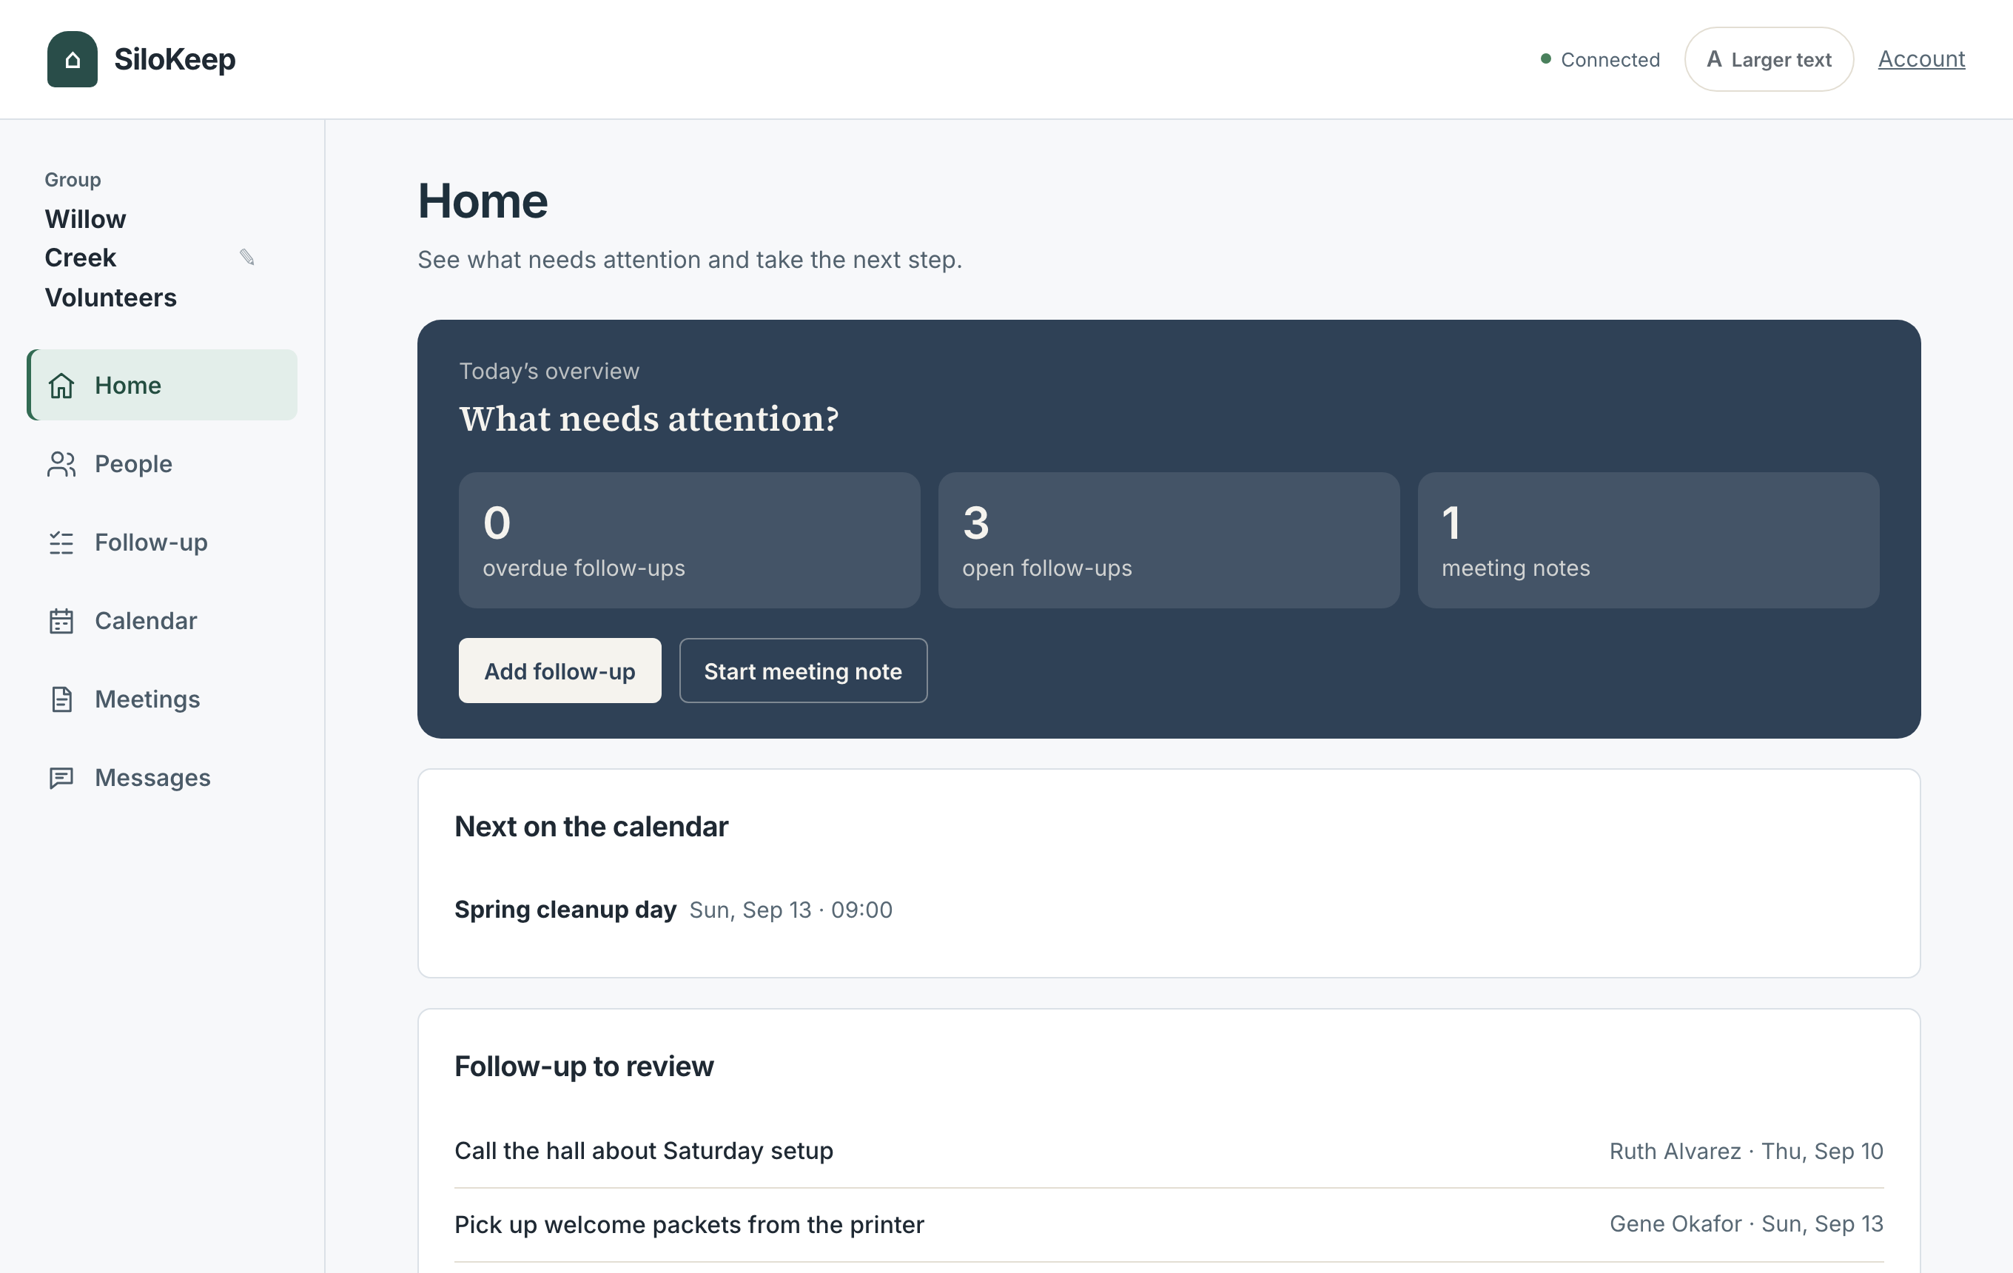Click the 'Next on the calendar' heading

(x=591, y=827)
